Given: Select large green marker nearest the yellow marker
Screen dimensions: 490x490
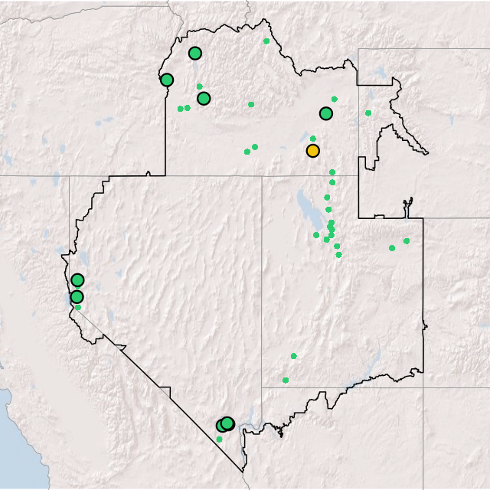Looking at the screenshot, I should pos(326,113).
